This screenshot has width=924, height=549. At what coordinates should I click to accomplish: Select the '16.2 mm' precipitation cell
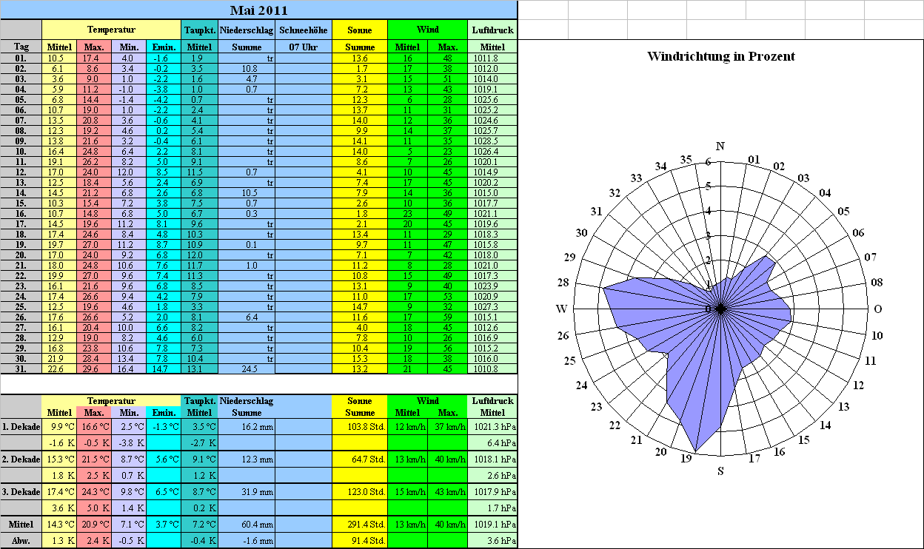click(247, 426)
